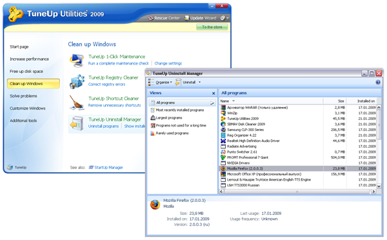Screen dimensions: 387x240
Task: Open Customize Windows category
Action: click(27, 108)
